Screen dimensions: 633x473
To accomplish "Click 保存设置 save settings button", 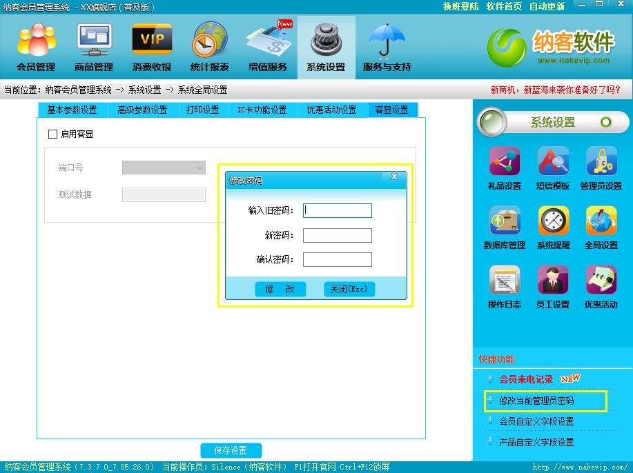I will 231,450.
